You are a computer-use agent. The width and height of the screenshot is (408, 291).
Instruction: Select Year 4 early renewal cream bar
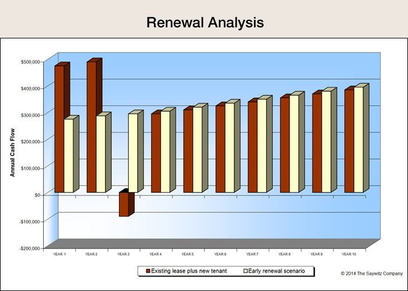click(x=166, y=152)
